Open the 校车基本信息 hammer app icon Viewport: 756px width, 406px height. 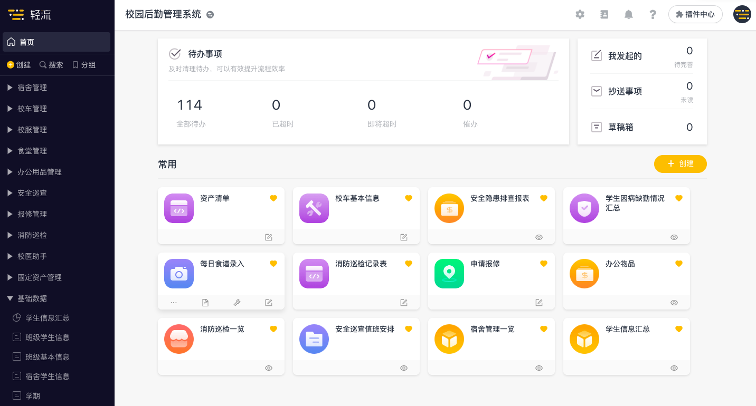[x=314, y=208]
